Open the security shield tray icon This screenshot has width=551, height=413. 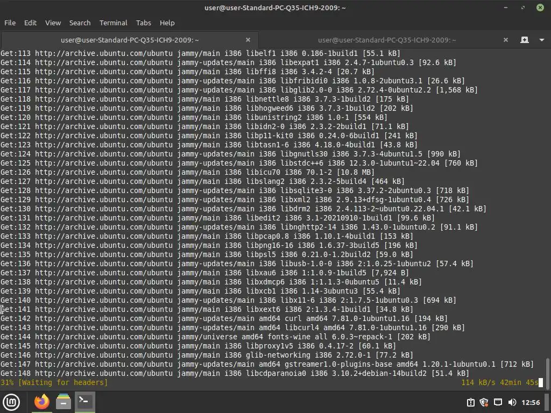pos(484,402)
